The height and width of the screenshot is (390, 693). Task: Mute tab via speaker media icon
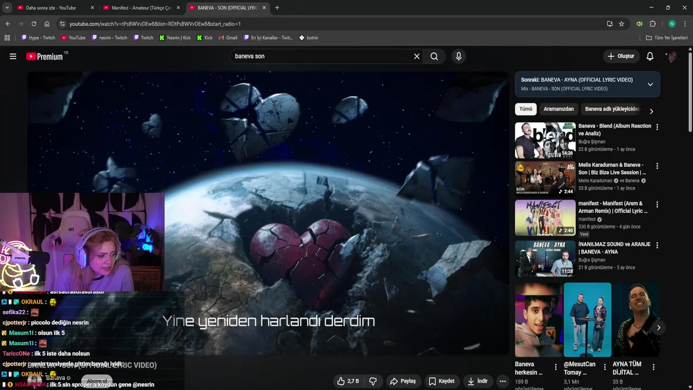(639, 24)
